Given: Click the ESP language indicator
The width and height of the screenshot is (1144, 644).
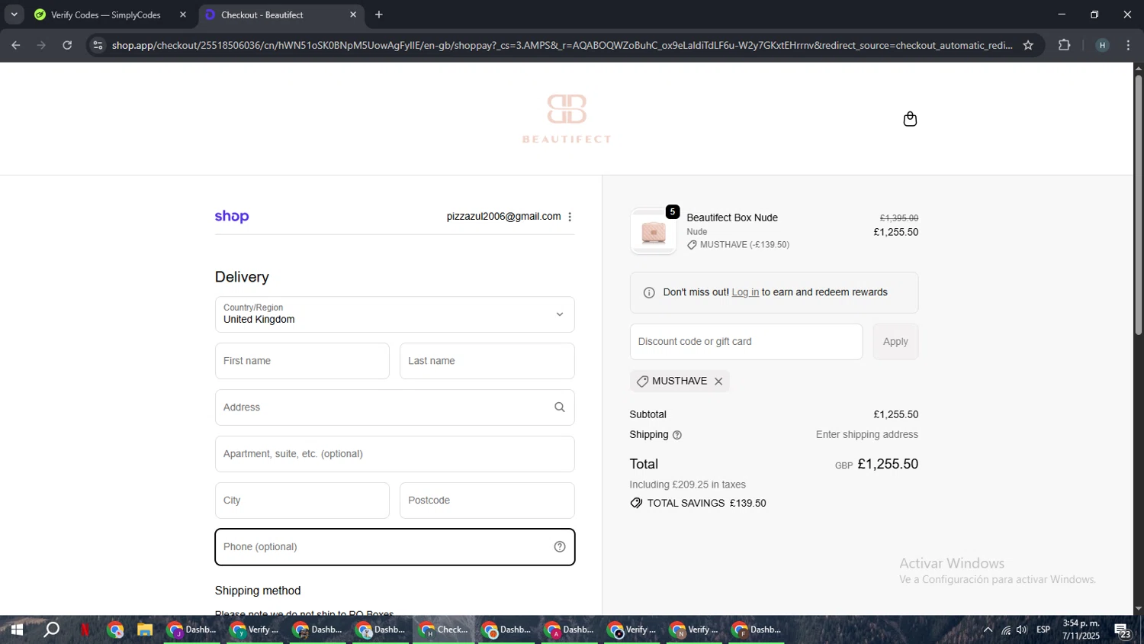Looking at the screenshot, I should (x=1043, y=630).
